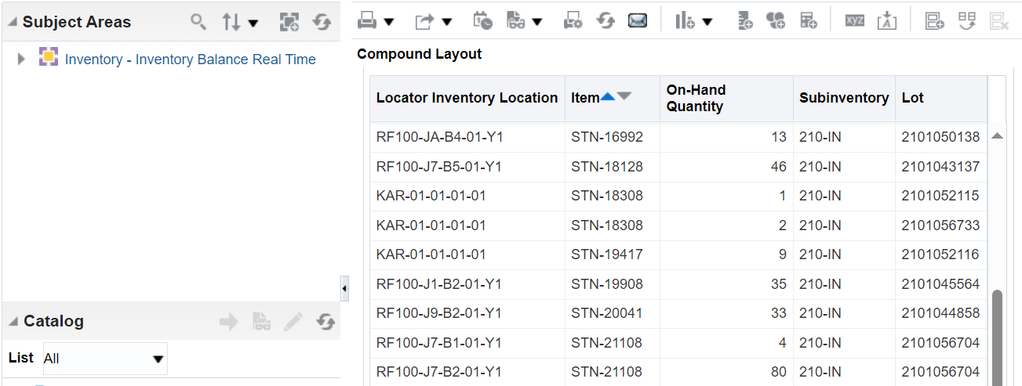Image resolution: width=1022 pixels, height=386 pixels.
Task: Click the schedule icon with clock
Action: [x=483, y=21]
